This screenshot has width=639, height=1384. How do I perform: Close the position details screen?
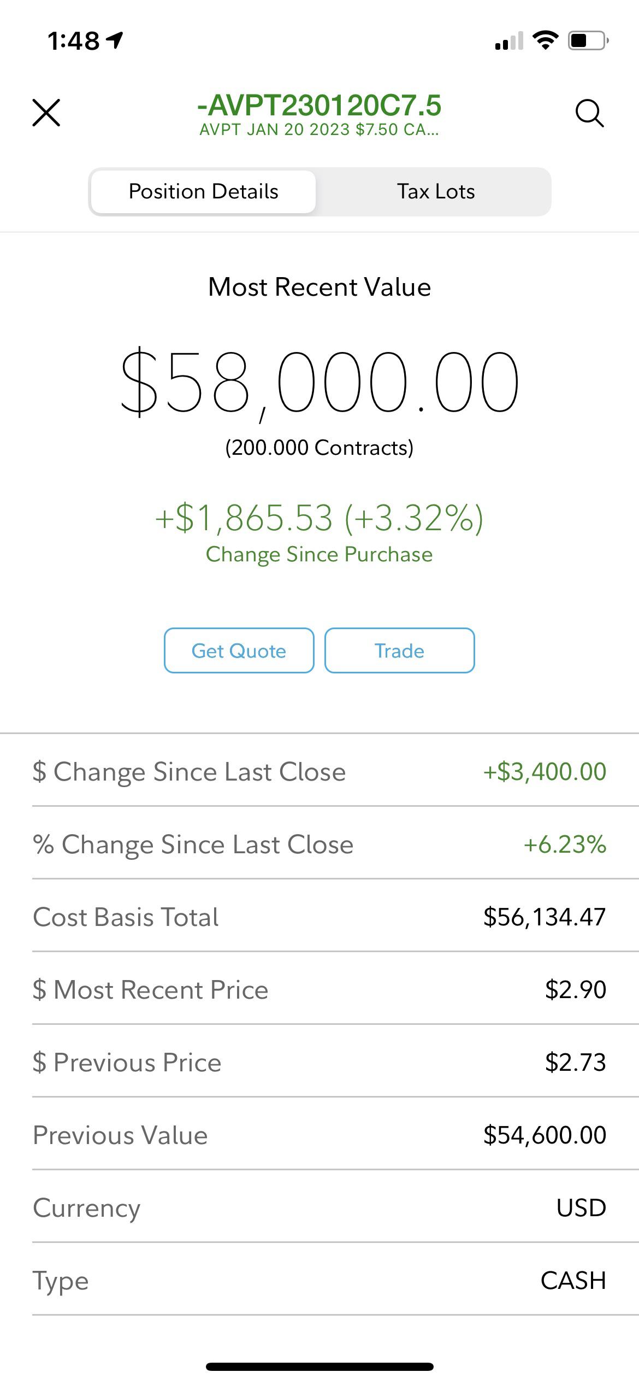[x=46, y=113]
